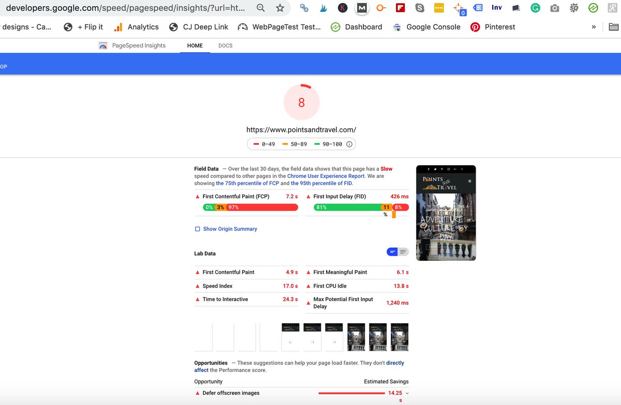This screenshot has width=621, height=405.
Task: Click the First Input Delay 426 ms value
Action: click(x=400, y=197)
